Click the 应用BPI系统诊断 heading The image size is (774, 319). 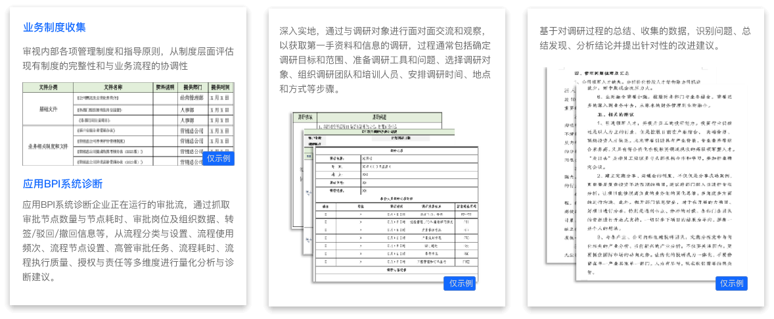[63, 184]
